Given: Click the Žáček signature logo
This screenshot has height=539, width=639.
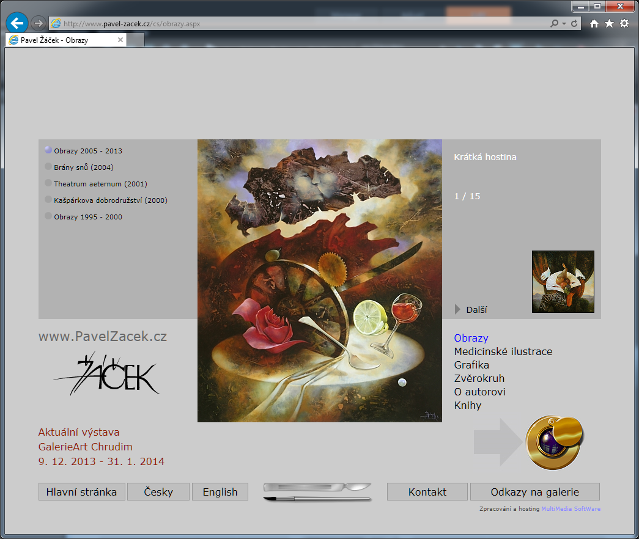Looking at the screenshot, I should click(x=107, y=373).
